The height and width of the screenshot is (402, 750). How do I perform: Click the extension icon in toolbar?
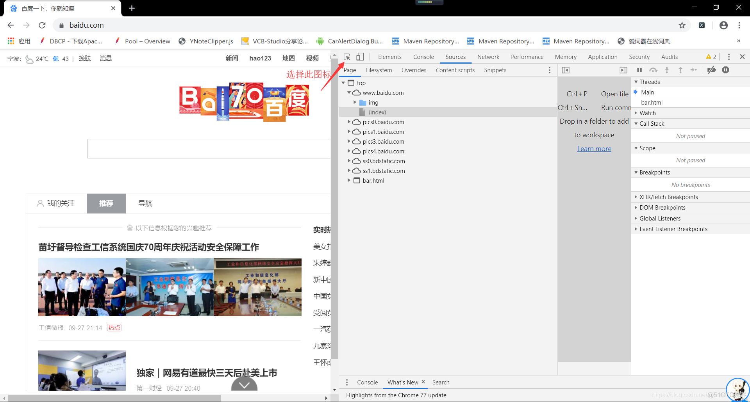click(x=702, y=25)
